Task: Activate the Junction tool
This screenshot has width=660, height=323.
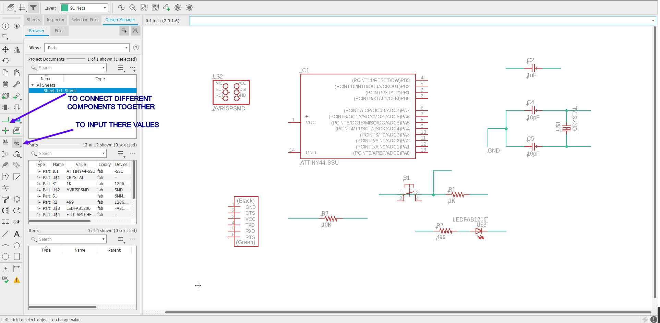Action: pos(5,131)
